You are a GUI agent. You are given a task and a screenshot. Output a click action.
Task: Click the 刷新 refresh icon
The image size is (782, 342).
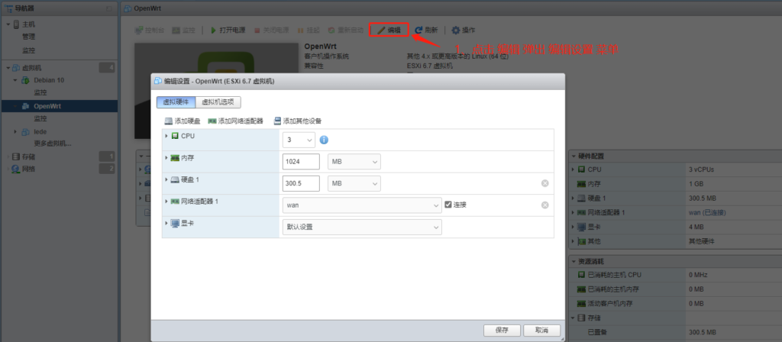click(419, 30)
